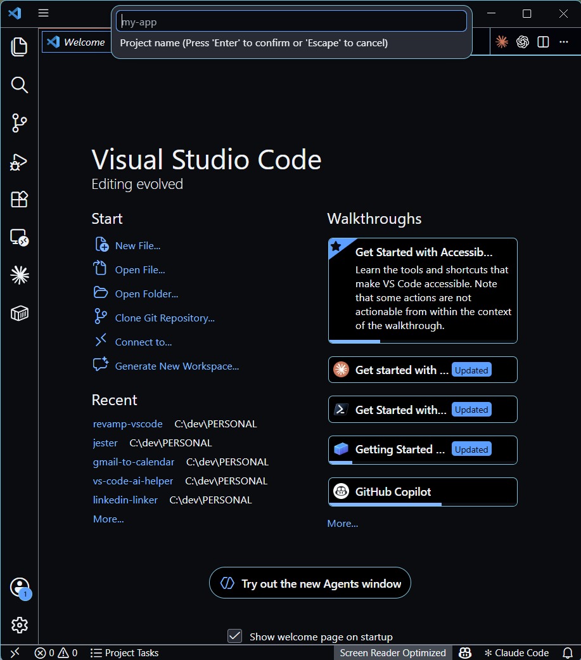Click More... under Recent list

click(108, 519)
